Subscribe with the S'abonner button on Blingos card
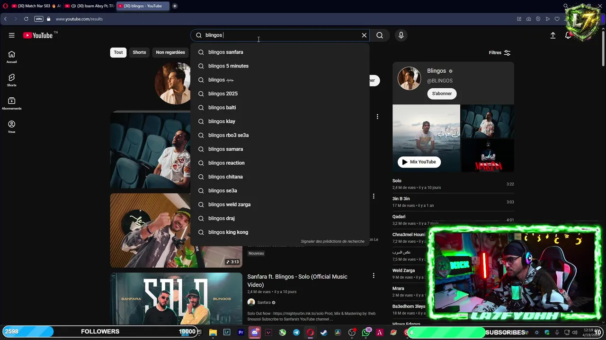 point(442,93)
